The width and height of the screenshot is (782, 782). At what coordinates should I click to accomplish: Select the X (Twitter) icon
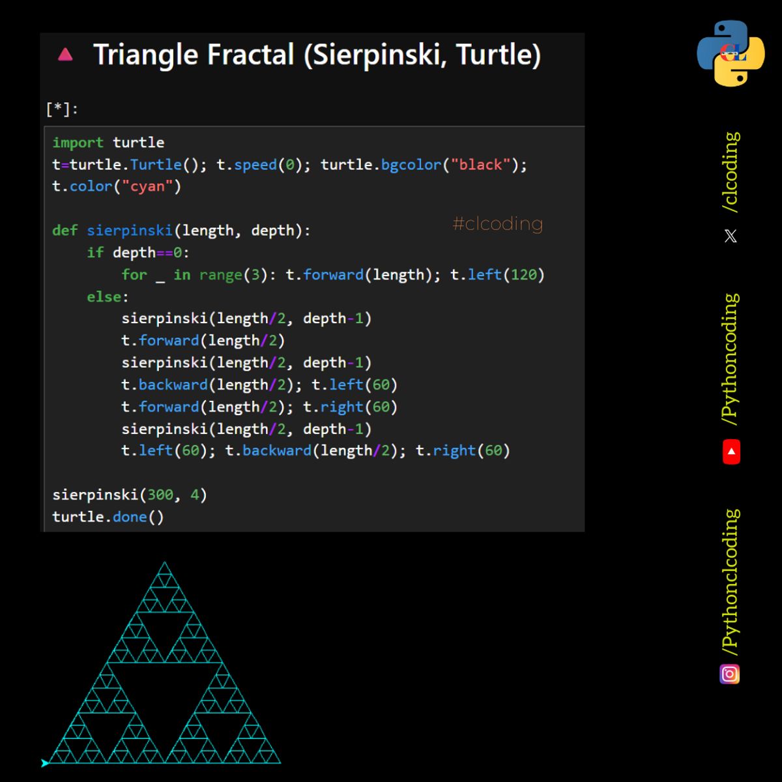click(x=730, y=236)
